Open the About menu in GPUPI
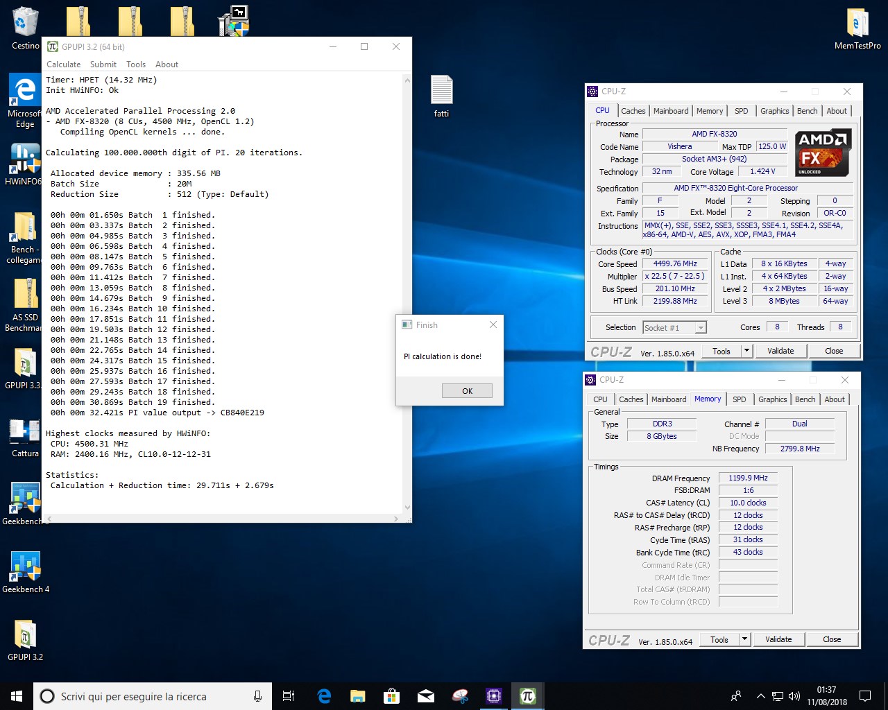The image size is (888, 710). click(x=166, y=64)
